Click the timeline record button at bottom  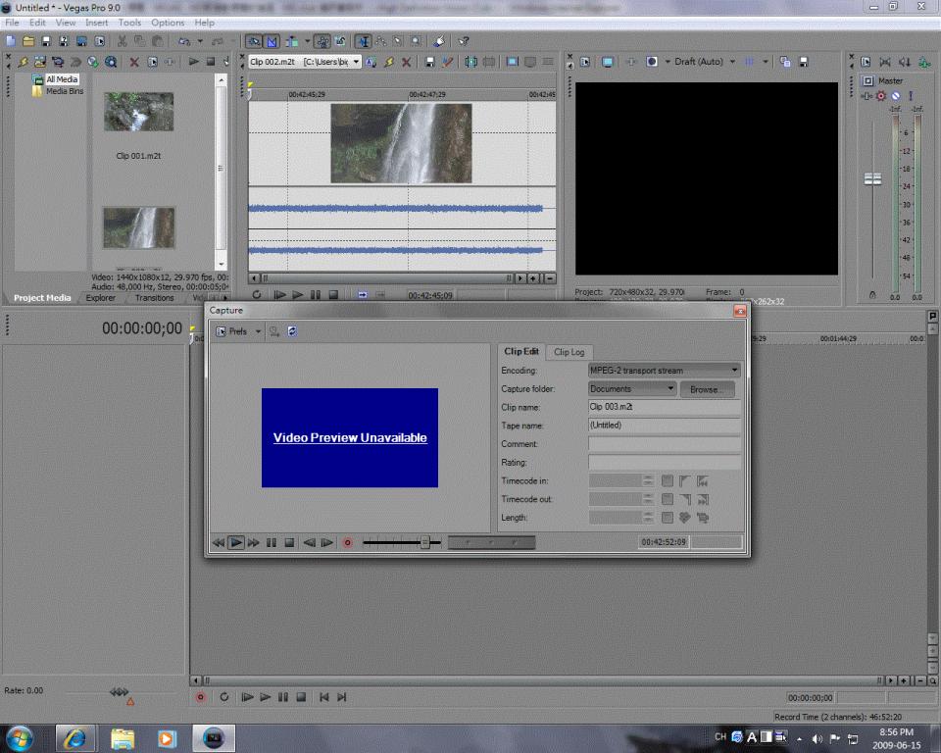(202, 697)
